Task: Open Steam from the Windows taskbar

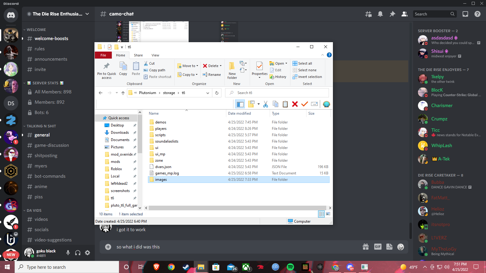Action: [186, 267]
